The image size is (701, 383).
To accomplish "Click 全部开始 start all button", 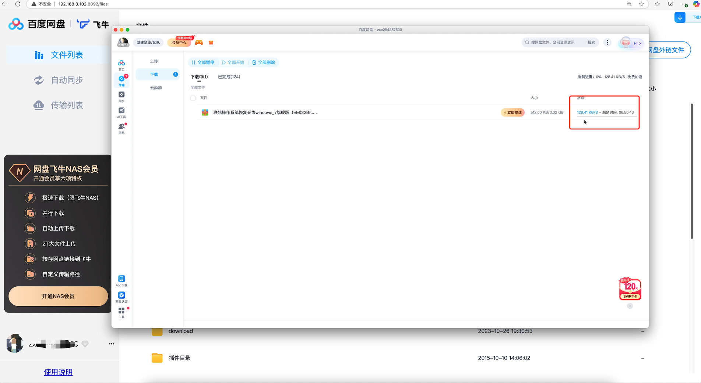I will pyautogui.click(x=233, y=62).
